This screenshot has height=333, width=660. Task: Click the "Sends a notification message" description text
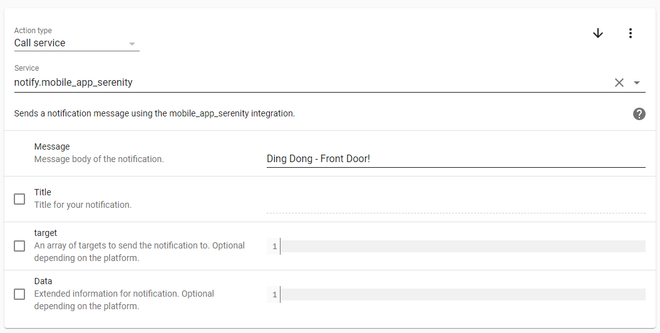154,114
